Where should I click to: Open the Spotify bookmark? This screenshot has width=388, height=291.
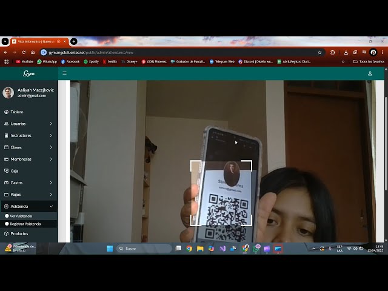coord(91,62)
